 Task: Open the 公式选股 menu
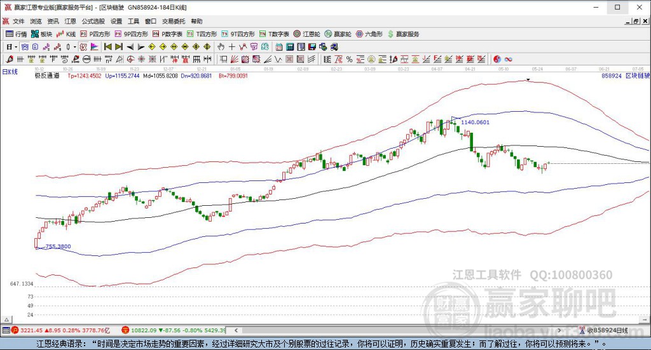(x=92, y=21)
